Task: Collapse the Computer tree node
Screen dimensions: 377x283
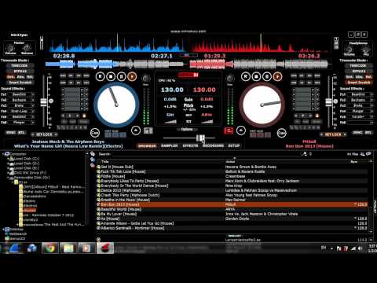Action: [x=4, y=154]
